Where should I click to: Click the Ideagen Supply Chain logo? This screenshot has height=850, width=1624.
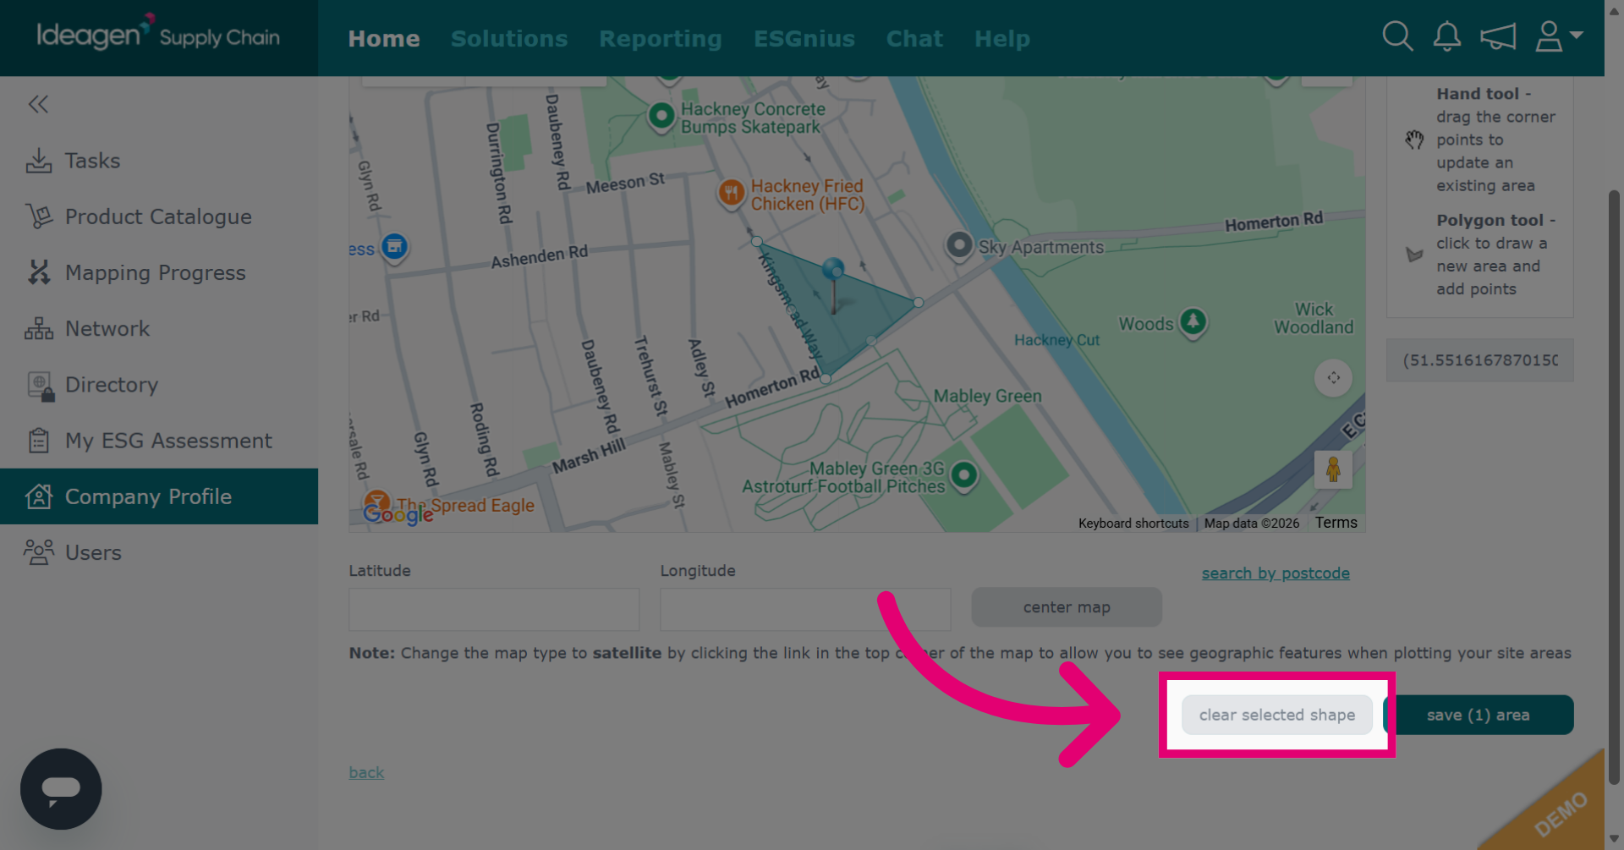[158, 34]
